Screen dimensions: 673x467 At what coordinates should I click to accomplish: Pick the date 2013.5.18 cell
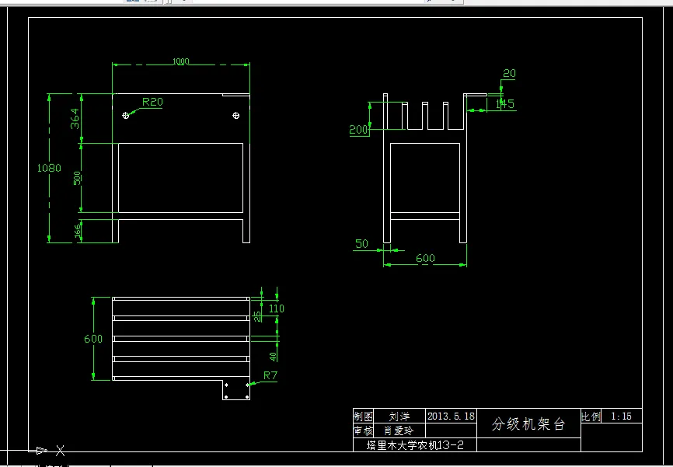451,416
